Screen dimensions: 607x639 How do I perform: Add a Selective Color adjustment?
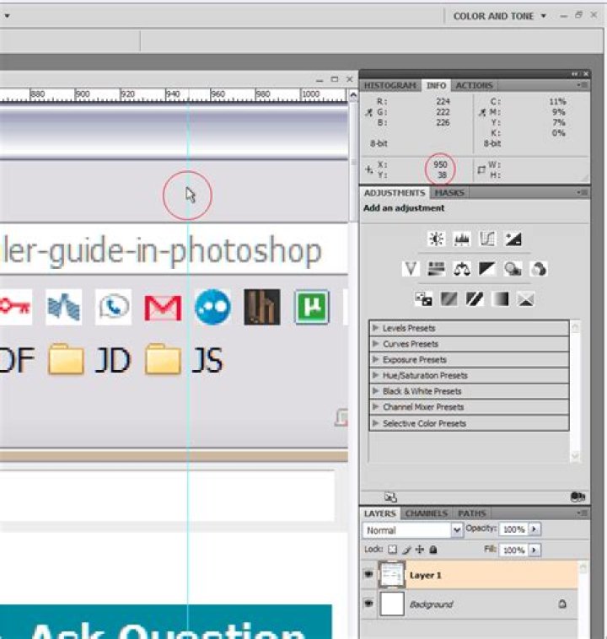click(526, 299)
